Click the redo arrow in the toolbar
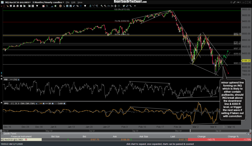This screenshot has width=252, height=146. pyautogui.click(x=77, y=6)
